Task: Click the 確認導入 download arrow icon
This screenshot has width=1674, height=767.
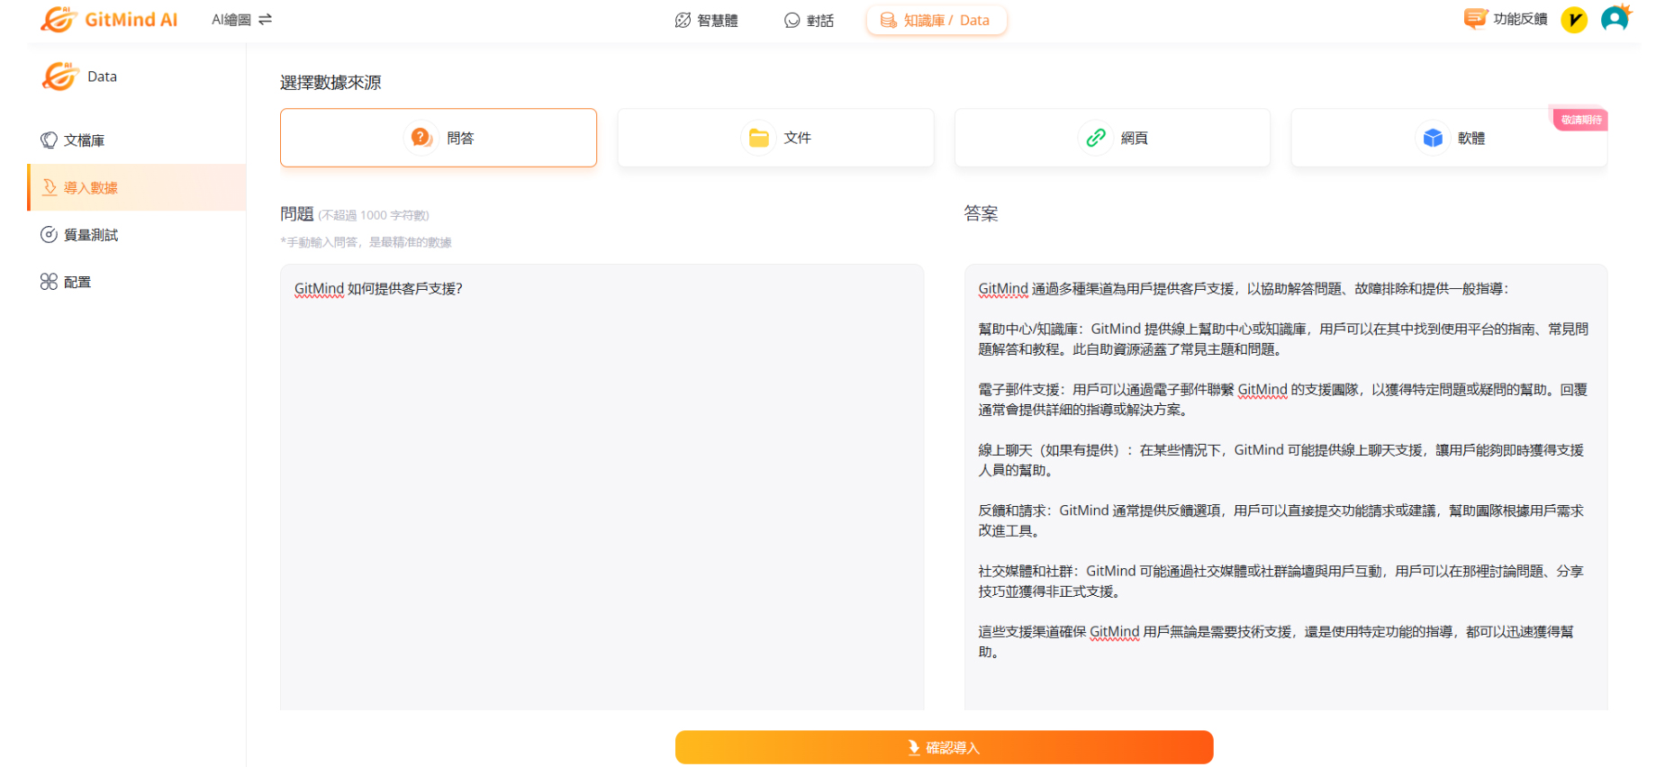Action: point(914,747)
